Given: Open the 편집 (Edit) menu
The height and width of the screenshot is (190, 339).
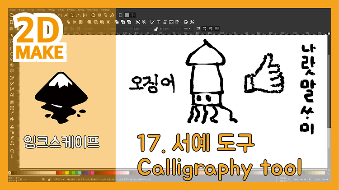Looking at the screenshot, I should (21, 10).
